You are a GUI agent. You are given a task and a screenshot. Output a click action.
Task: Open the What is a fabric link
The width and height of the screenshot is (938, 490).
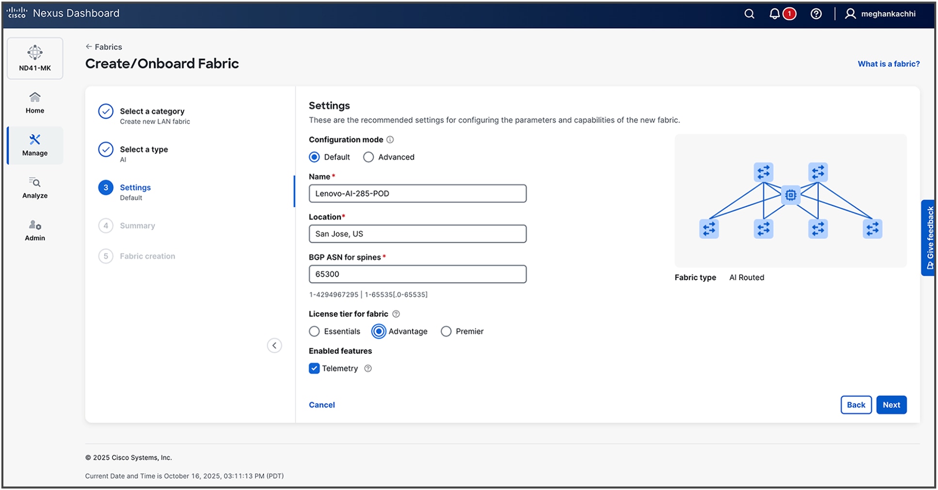coord(888,63)
